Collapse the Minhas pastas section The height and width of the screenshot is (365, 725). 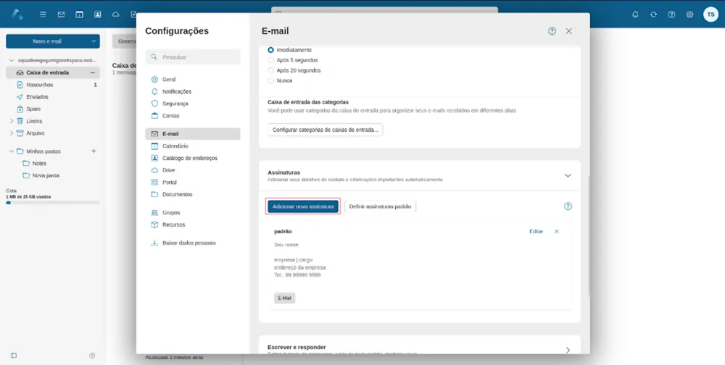(x=12, y=151)
